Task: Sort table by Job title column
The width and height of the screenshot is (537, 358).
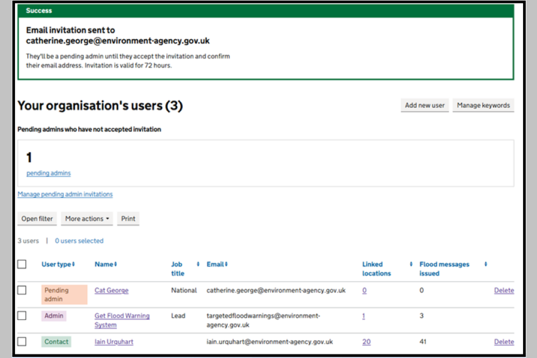Action: pyautogui.click(x=184, y=268)
